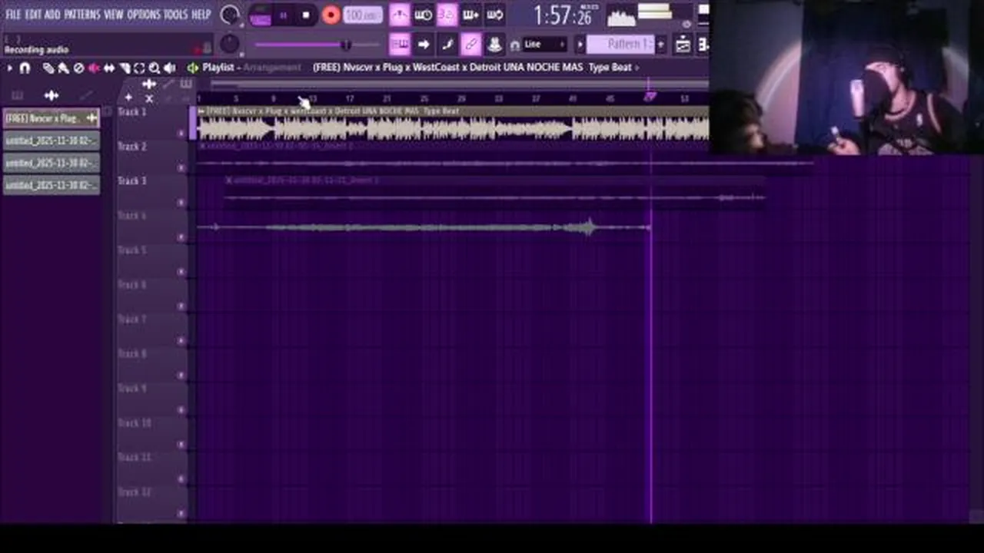The width and height of the screenshot is (984, 553).
Task: Select the playlist Slip tool
Action: [x=109, y=68]
